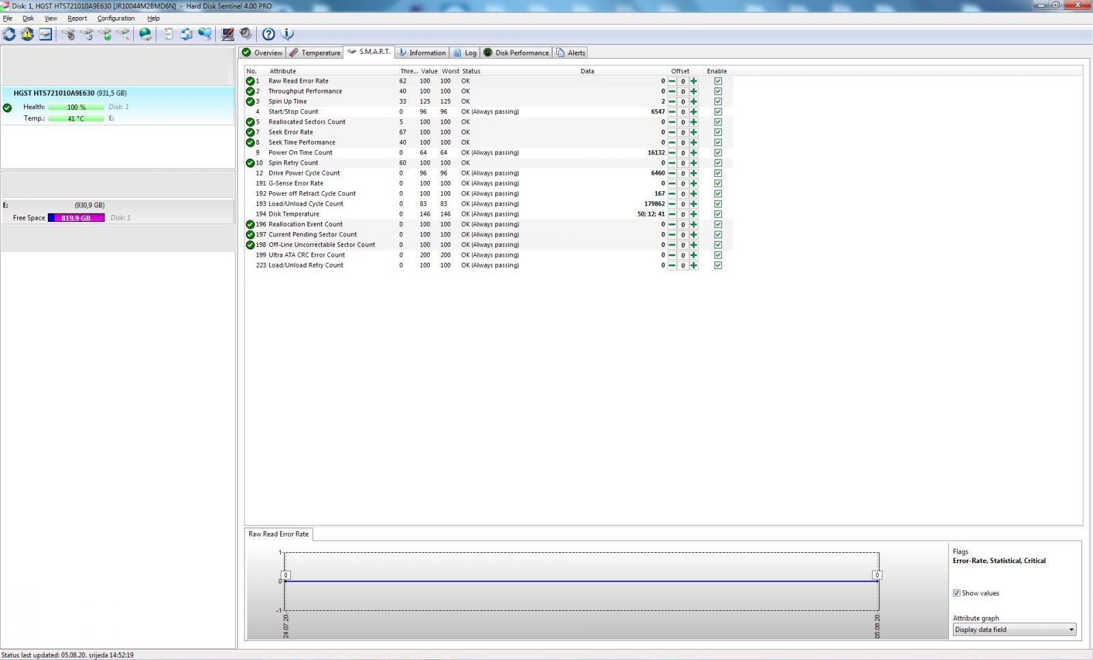The width and height of the screenshot is (1093, 660).
Task: Toggle Enable checkbox for Load/Unload Retry Count
Action: 718,266
